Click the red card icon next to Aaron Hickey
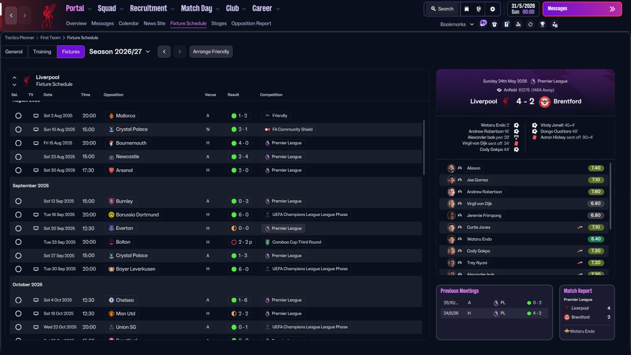The width and height of the screenshot is (631, 355). (x=535, y=138)
